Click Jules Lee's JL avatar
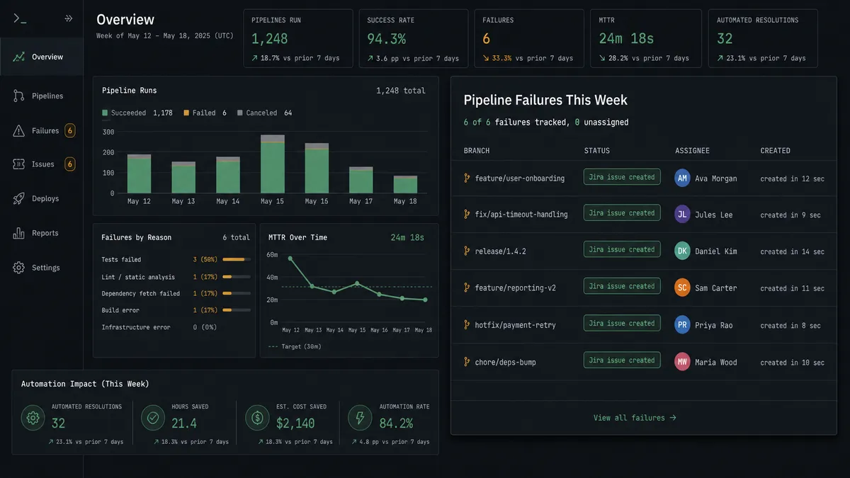The image size is (850, 478). [x=682, y=214]
